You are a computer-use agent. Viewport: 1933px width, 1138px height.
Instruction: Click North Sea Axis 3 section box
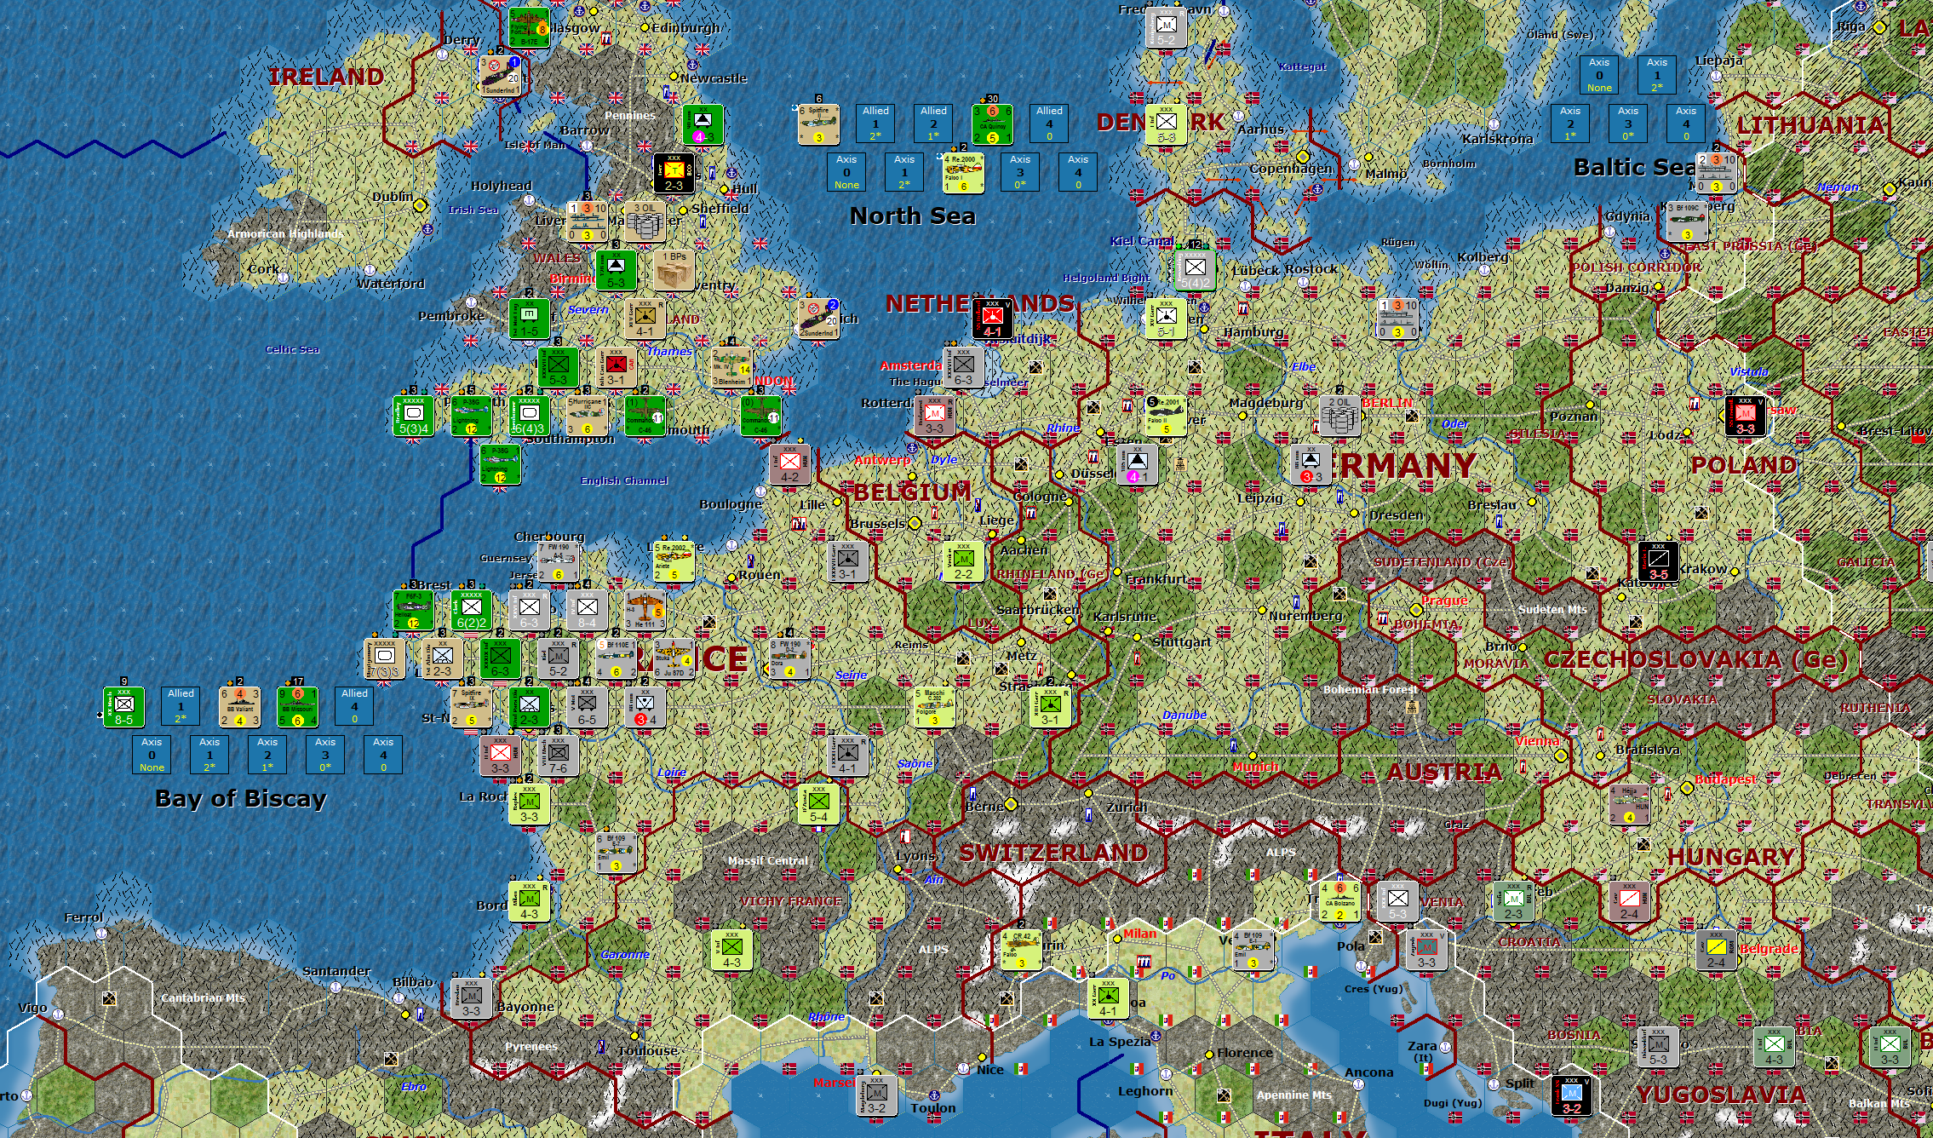click(1020, 172)
